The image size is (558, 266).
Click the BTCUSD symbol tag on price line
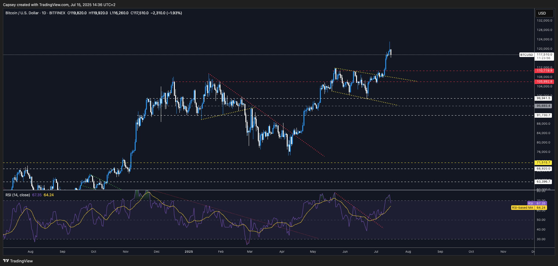click(x=526, y=55)
